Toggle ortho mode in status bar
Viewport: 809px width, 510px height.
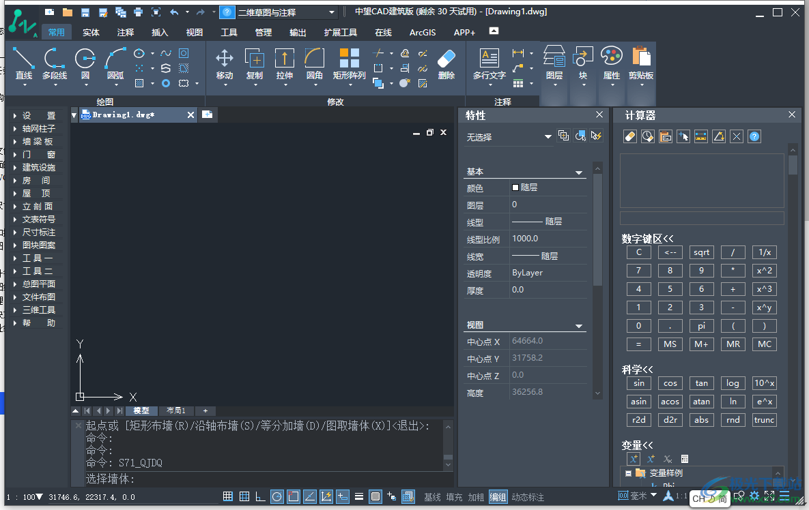pos(261,496)
